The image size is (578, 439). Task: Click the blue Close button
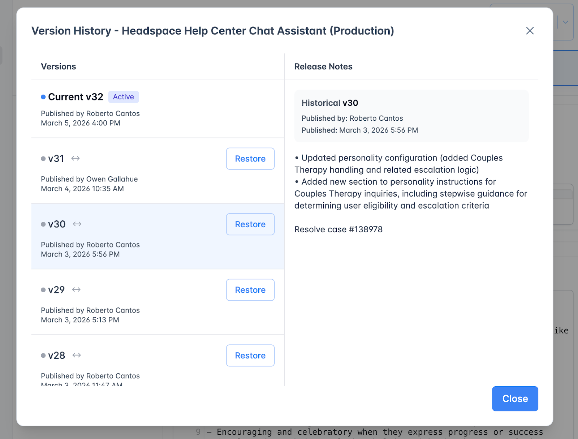point(515,399)
